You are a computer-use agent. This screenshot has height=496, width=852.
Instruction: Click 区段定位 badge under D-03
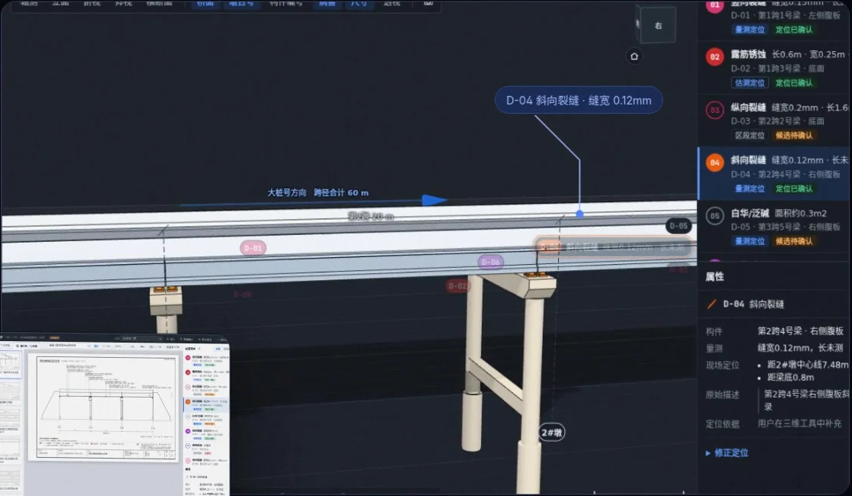point(750,135)
